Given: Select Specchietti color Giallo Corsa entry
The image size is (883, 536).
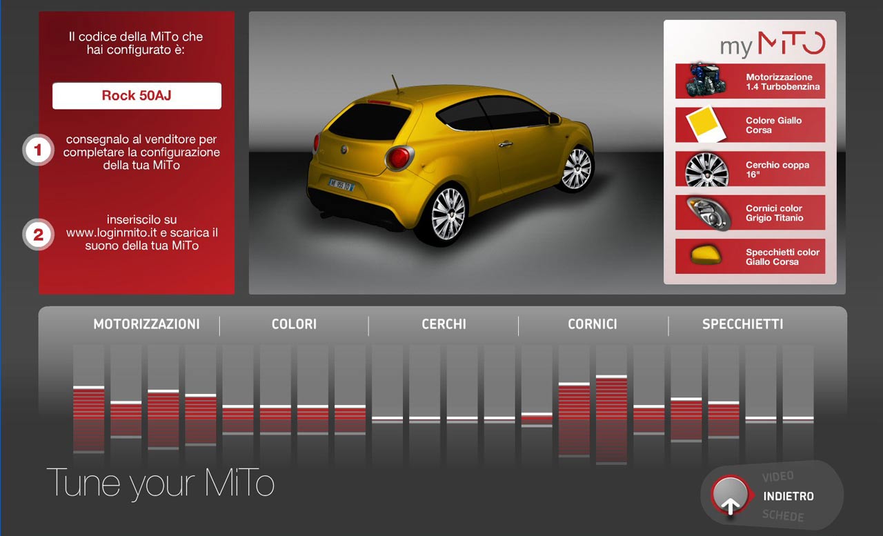Looking at the screenshot, I should pyautogui.click(x=750, y=256).
